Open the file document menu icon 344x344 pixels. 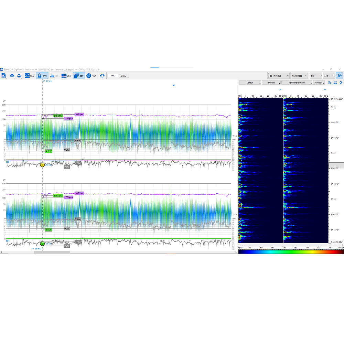pyautogui.click(x=4, y=76)
